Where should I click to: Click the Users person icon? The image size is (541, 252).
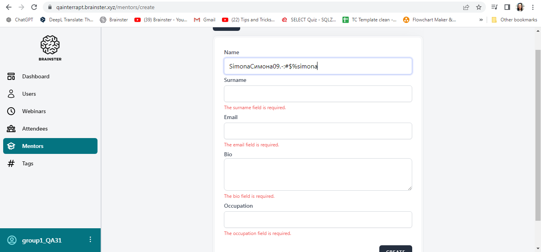[x=11, y=94]
